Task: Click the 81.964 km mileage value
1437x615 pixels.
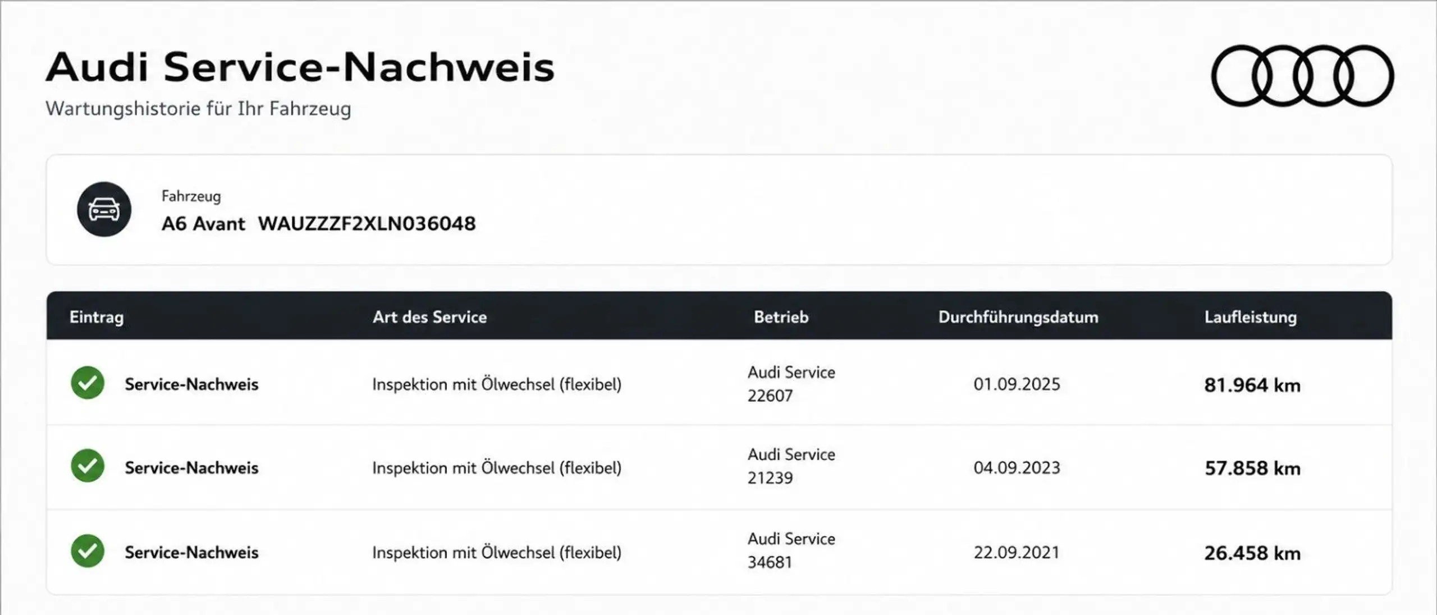Action: [x=1252, y=385]
